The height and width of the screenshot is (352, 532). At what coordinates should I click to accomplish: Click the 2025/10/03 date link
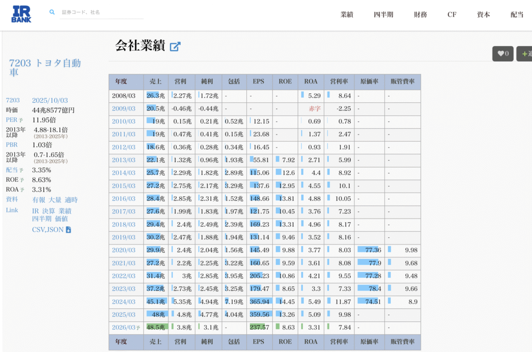point(50,100)
